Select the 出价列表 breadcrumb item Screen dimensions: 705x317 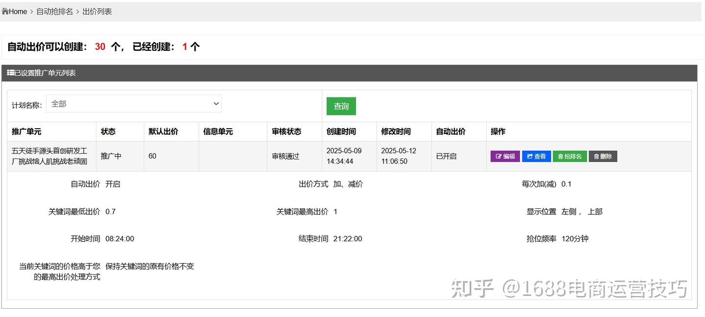click(x=97, y=11)
